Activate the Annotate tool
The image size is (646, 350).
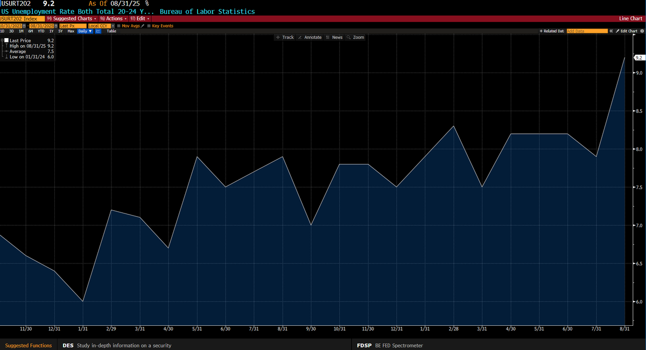coord(310,37)
